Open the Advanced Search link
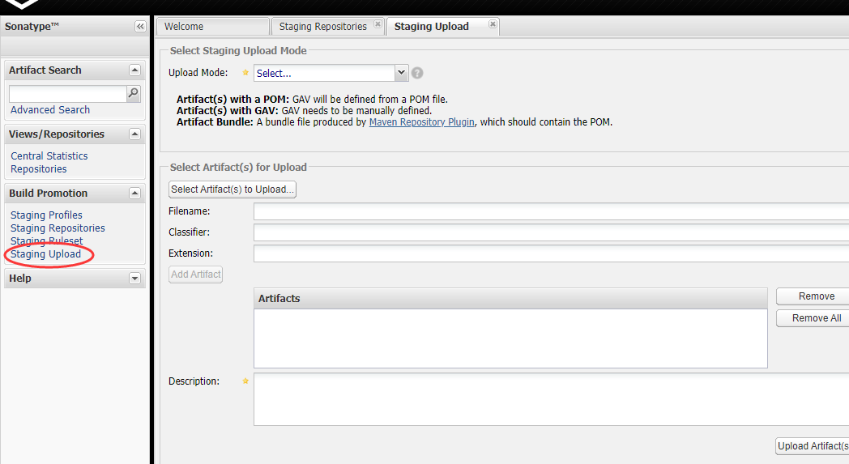849x464 pixels. click(x=50, y=110)
